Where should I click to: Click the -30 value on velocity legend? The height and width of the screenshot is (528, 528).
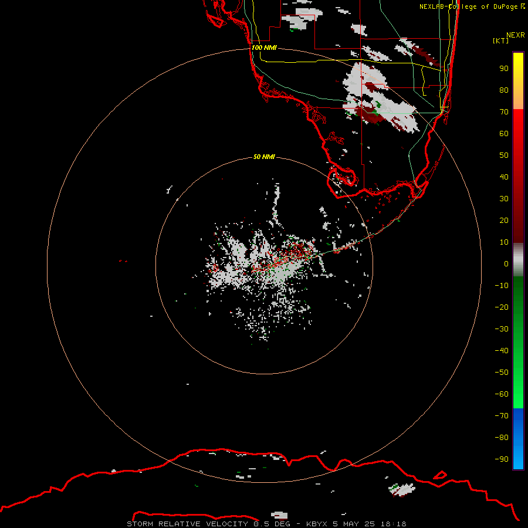(502, 329)
